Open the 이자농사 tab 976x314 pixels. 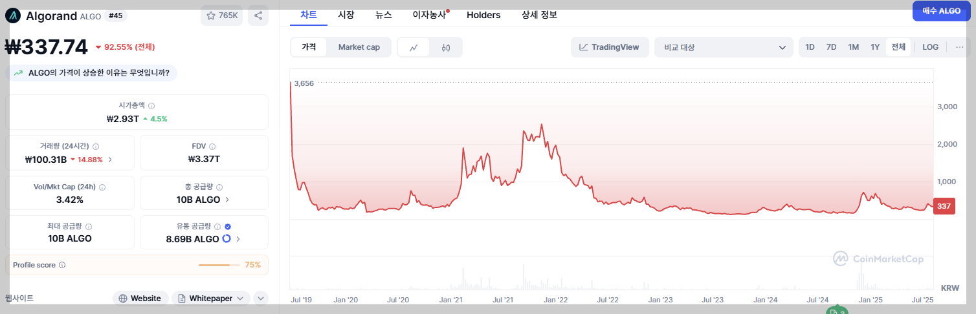pos(430,14)
